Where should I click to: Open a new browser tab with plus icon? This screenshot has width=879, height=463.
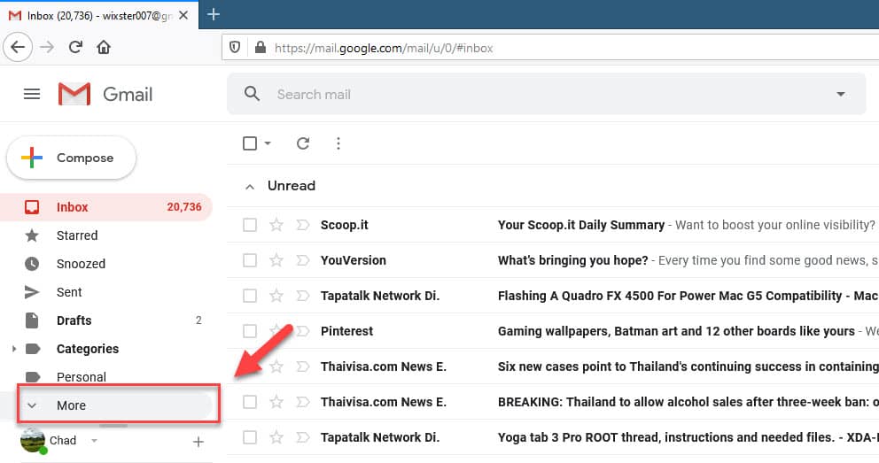(x=213, y=14)
